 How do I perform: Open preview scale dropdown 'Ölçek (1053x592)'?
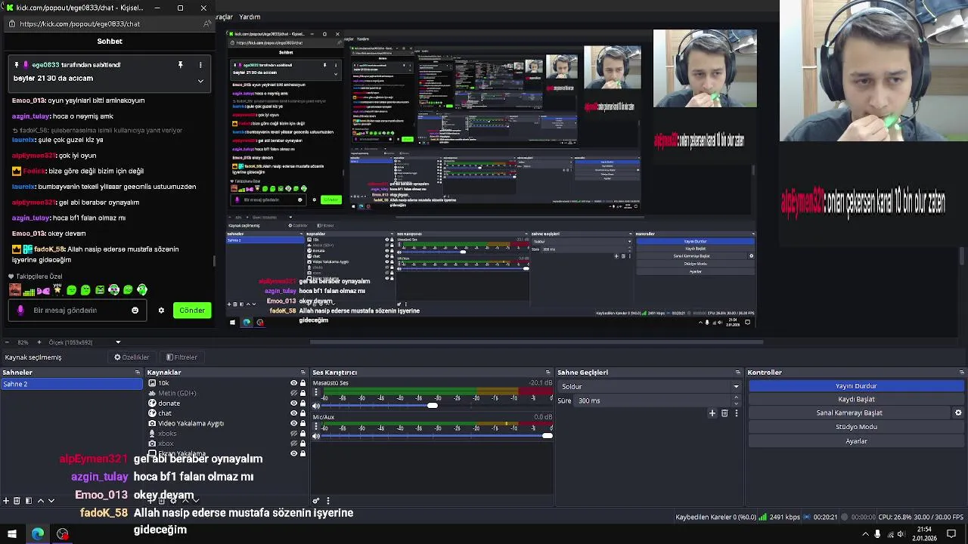tap(83, 342)
